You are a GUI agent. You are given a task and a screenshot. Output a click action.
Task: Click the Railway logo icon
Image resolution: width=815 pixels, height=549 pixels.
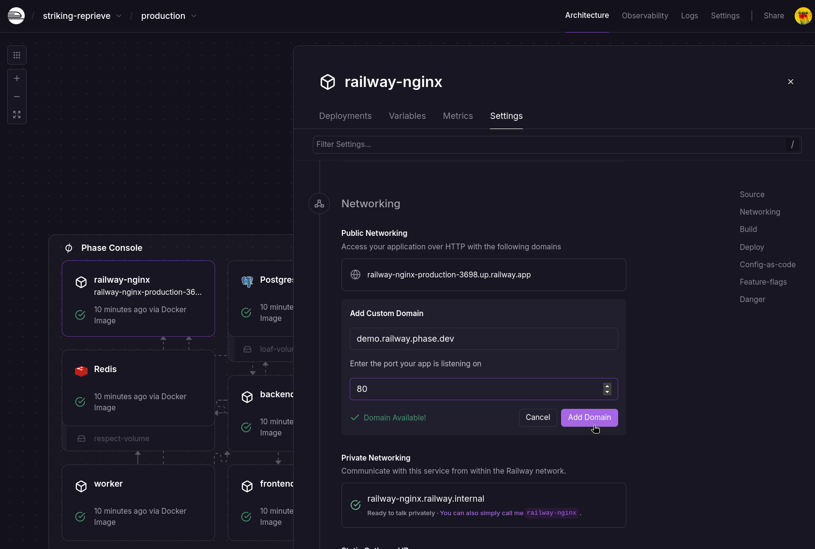point(16,16)
